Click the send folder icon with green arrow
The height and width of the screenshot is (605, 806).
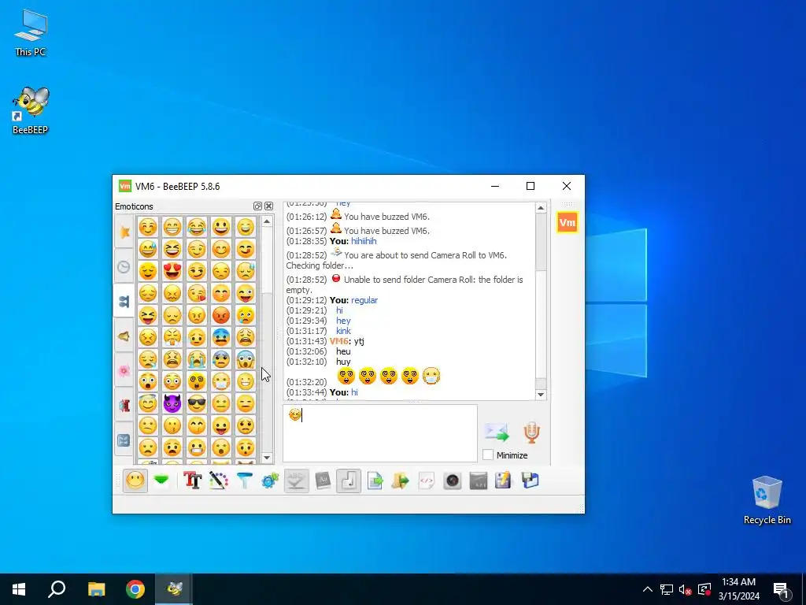(401, 481)
